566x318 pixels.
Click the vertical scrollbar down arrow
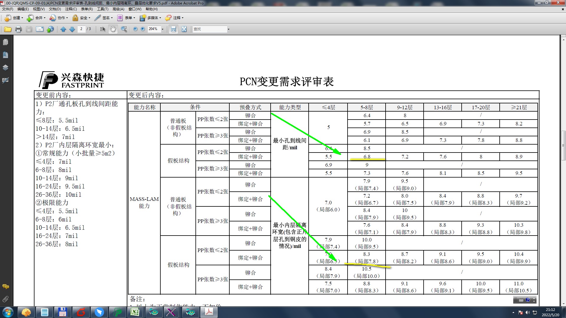tap(563, 304)
